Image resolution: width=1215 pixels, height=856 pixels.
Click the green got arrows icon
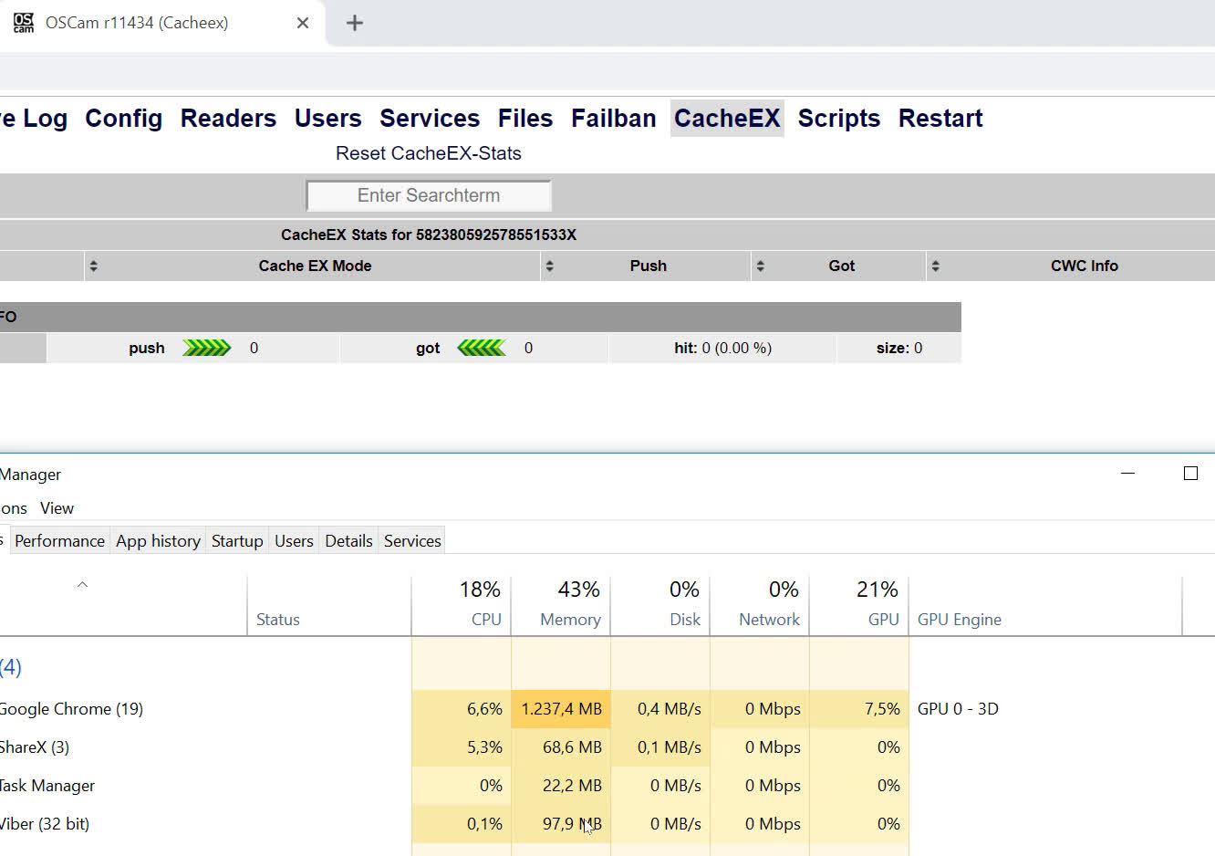coord(481,348)
